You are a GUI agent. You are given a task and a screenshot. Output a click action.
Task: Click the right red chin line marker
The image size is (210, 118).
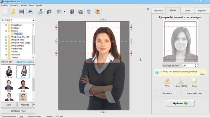pyautogui.click(x=131, y=53)
